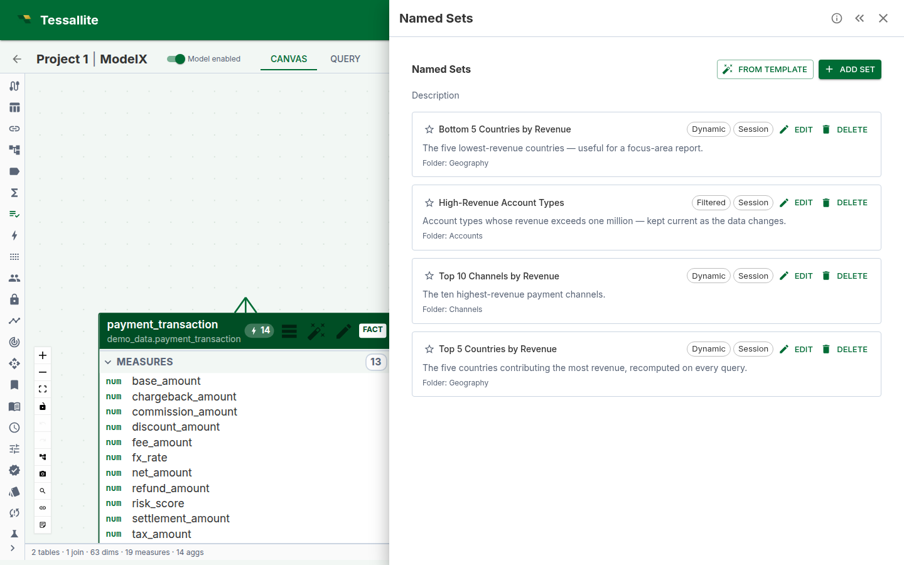Star the Top 5 Countries by Revenue set

(x=429, y=349)
